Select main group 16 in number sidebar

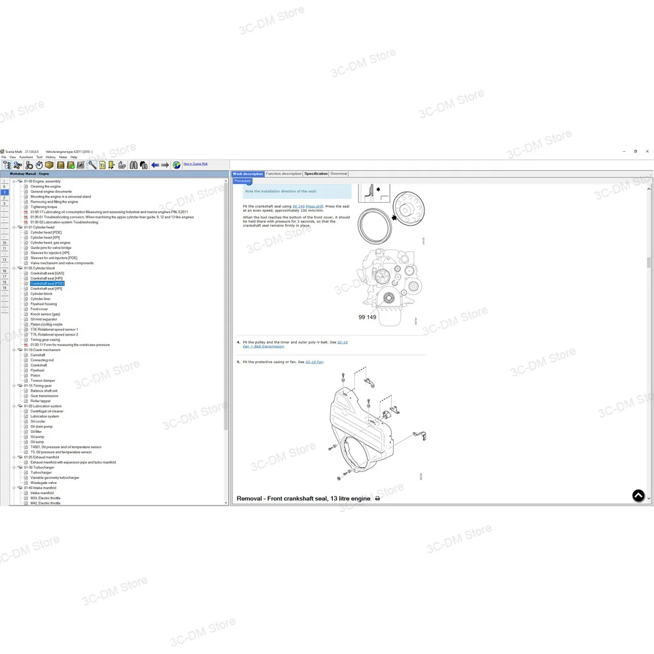pyautogui.click(x=5, y=271)
